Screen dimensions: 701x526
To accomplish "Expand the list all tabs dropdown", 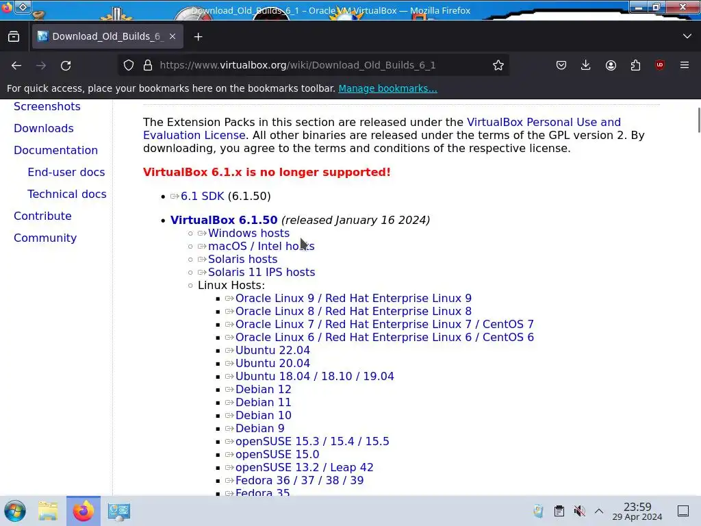I will (687, 36).
